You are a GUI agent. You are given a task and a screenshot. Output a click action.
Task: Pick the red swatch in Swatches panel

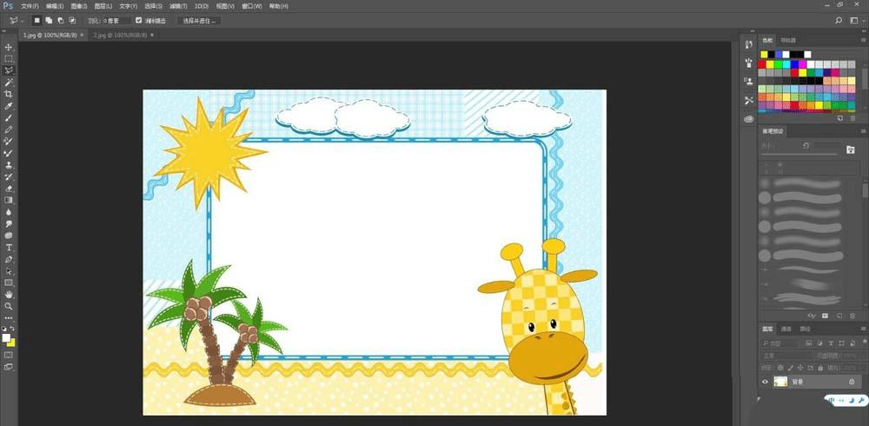(762, 63)
